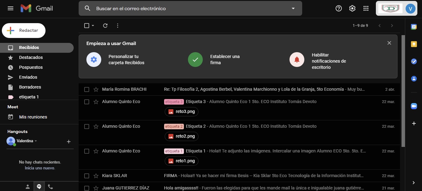Open Google Calendar side panel icon
Image resolution: width=422 pixels, height=191 pixels.
pyautogui.click(x=414, y=27)
